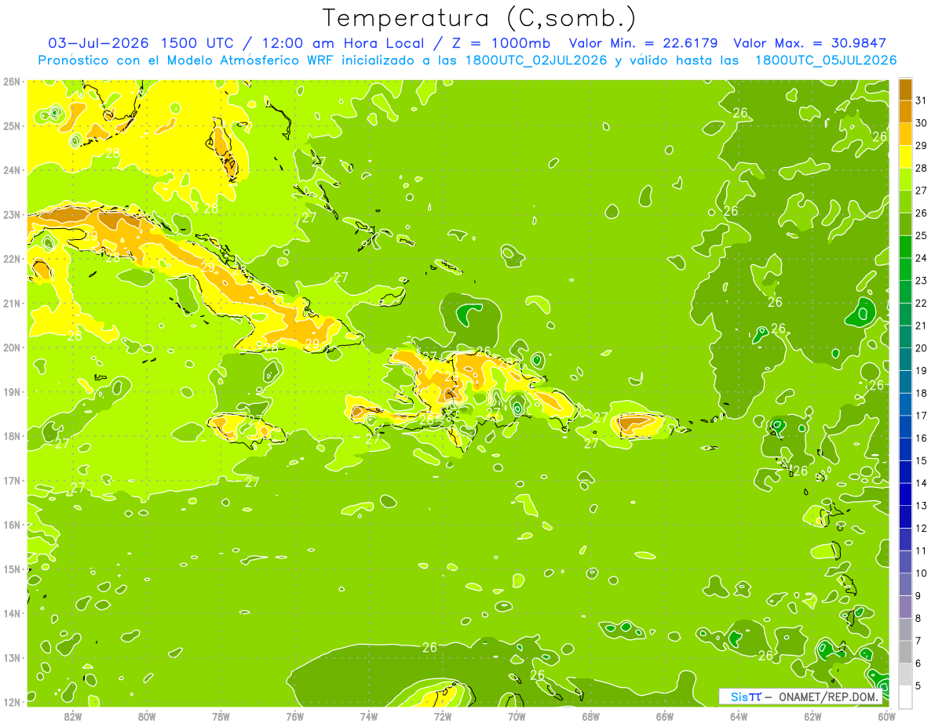
Task: Select the '1800UTC_05JUL2026' valid-until time
Action: (826, 60)
